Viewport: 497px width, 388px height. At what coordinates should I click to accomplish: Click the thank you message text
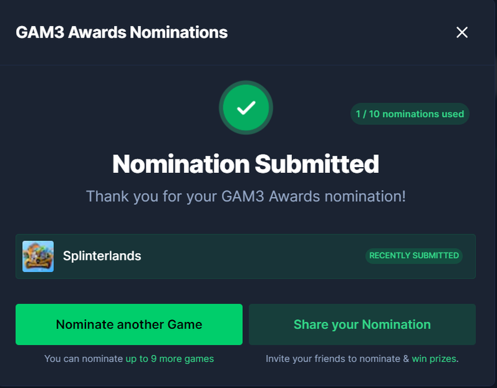pos(246,196)
